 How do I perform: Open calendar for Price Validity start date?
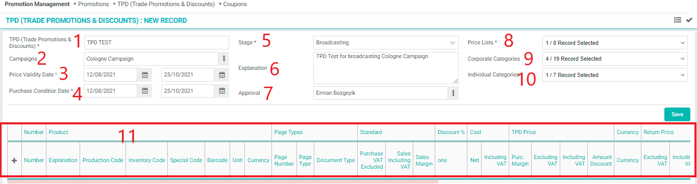pos(144,75)
